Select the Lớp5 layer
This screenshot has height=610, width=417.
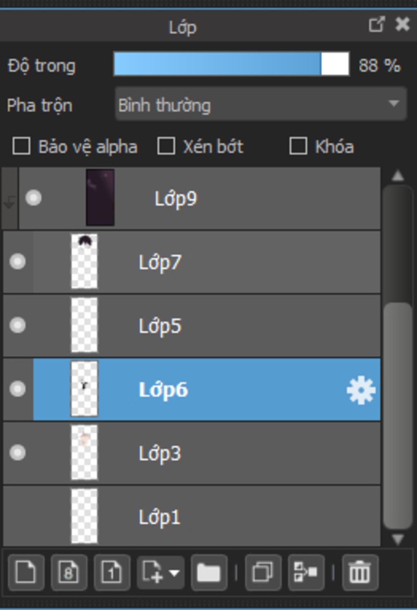(192, 326)
